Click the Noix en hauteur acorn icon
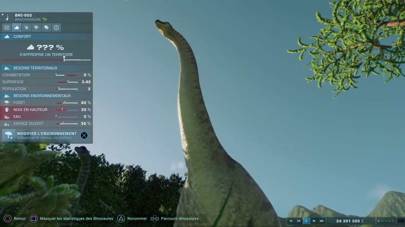 pos(7,110)
